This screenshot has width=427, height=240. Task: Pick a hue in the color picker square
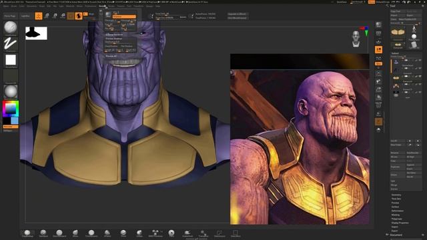[x=11, y=109]
